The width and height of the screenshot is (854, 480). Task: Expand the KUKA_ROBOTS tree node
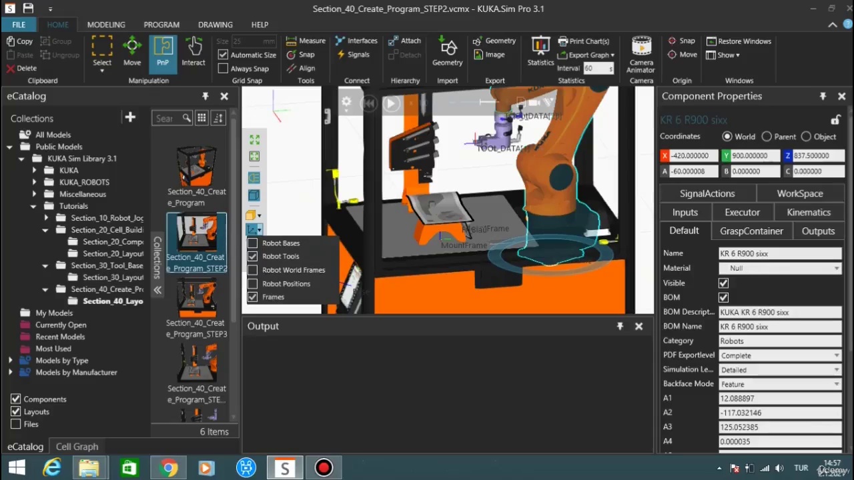coord(34,182)
